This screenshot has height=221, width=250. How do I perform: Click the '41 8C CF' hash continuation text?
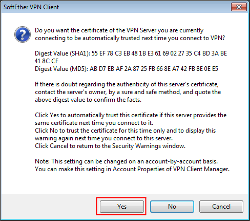pyautogui.click(x=47, y=61)
